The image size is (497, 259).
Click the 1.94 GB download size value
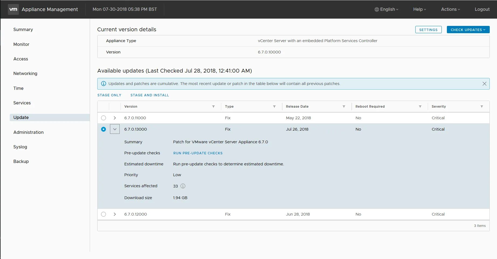(x=180, y=198)
